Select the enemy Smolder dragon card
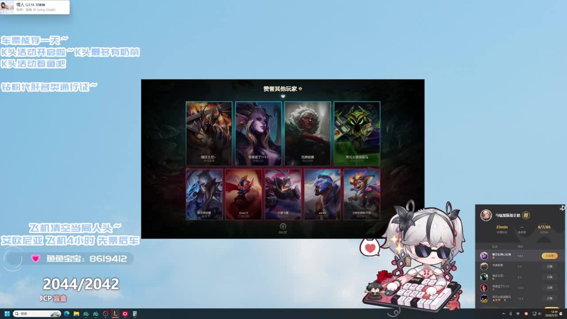 [x=362, y=194]
